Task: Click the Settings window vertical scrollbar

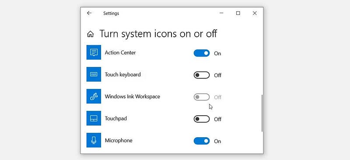Action: [262, 113]
